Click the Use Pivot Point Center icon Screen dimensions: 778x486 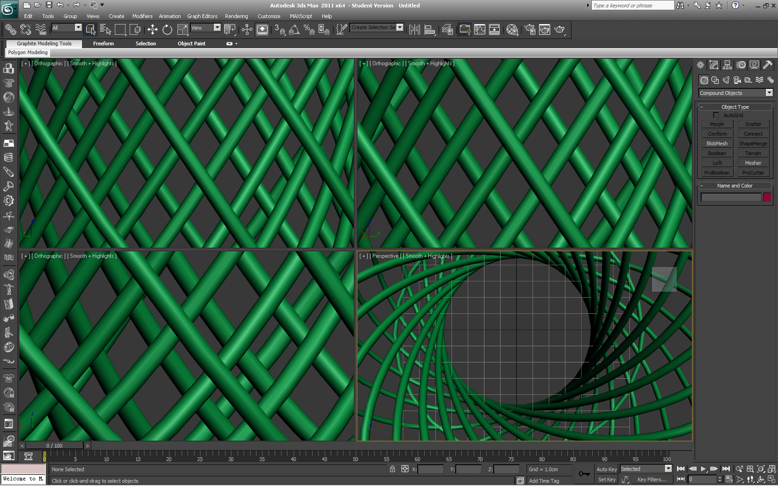(x=230, y=30)
